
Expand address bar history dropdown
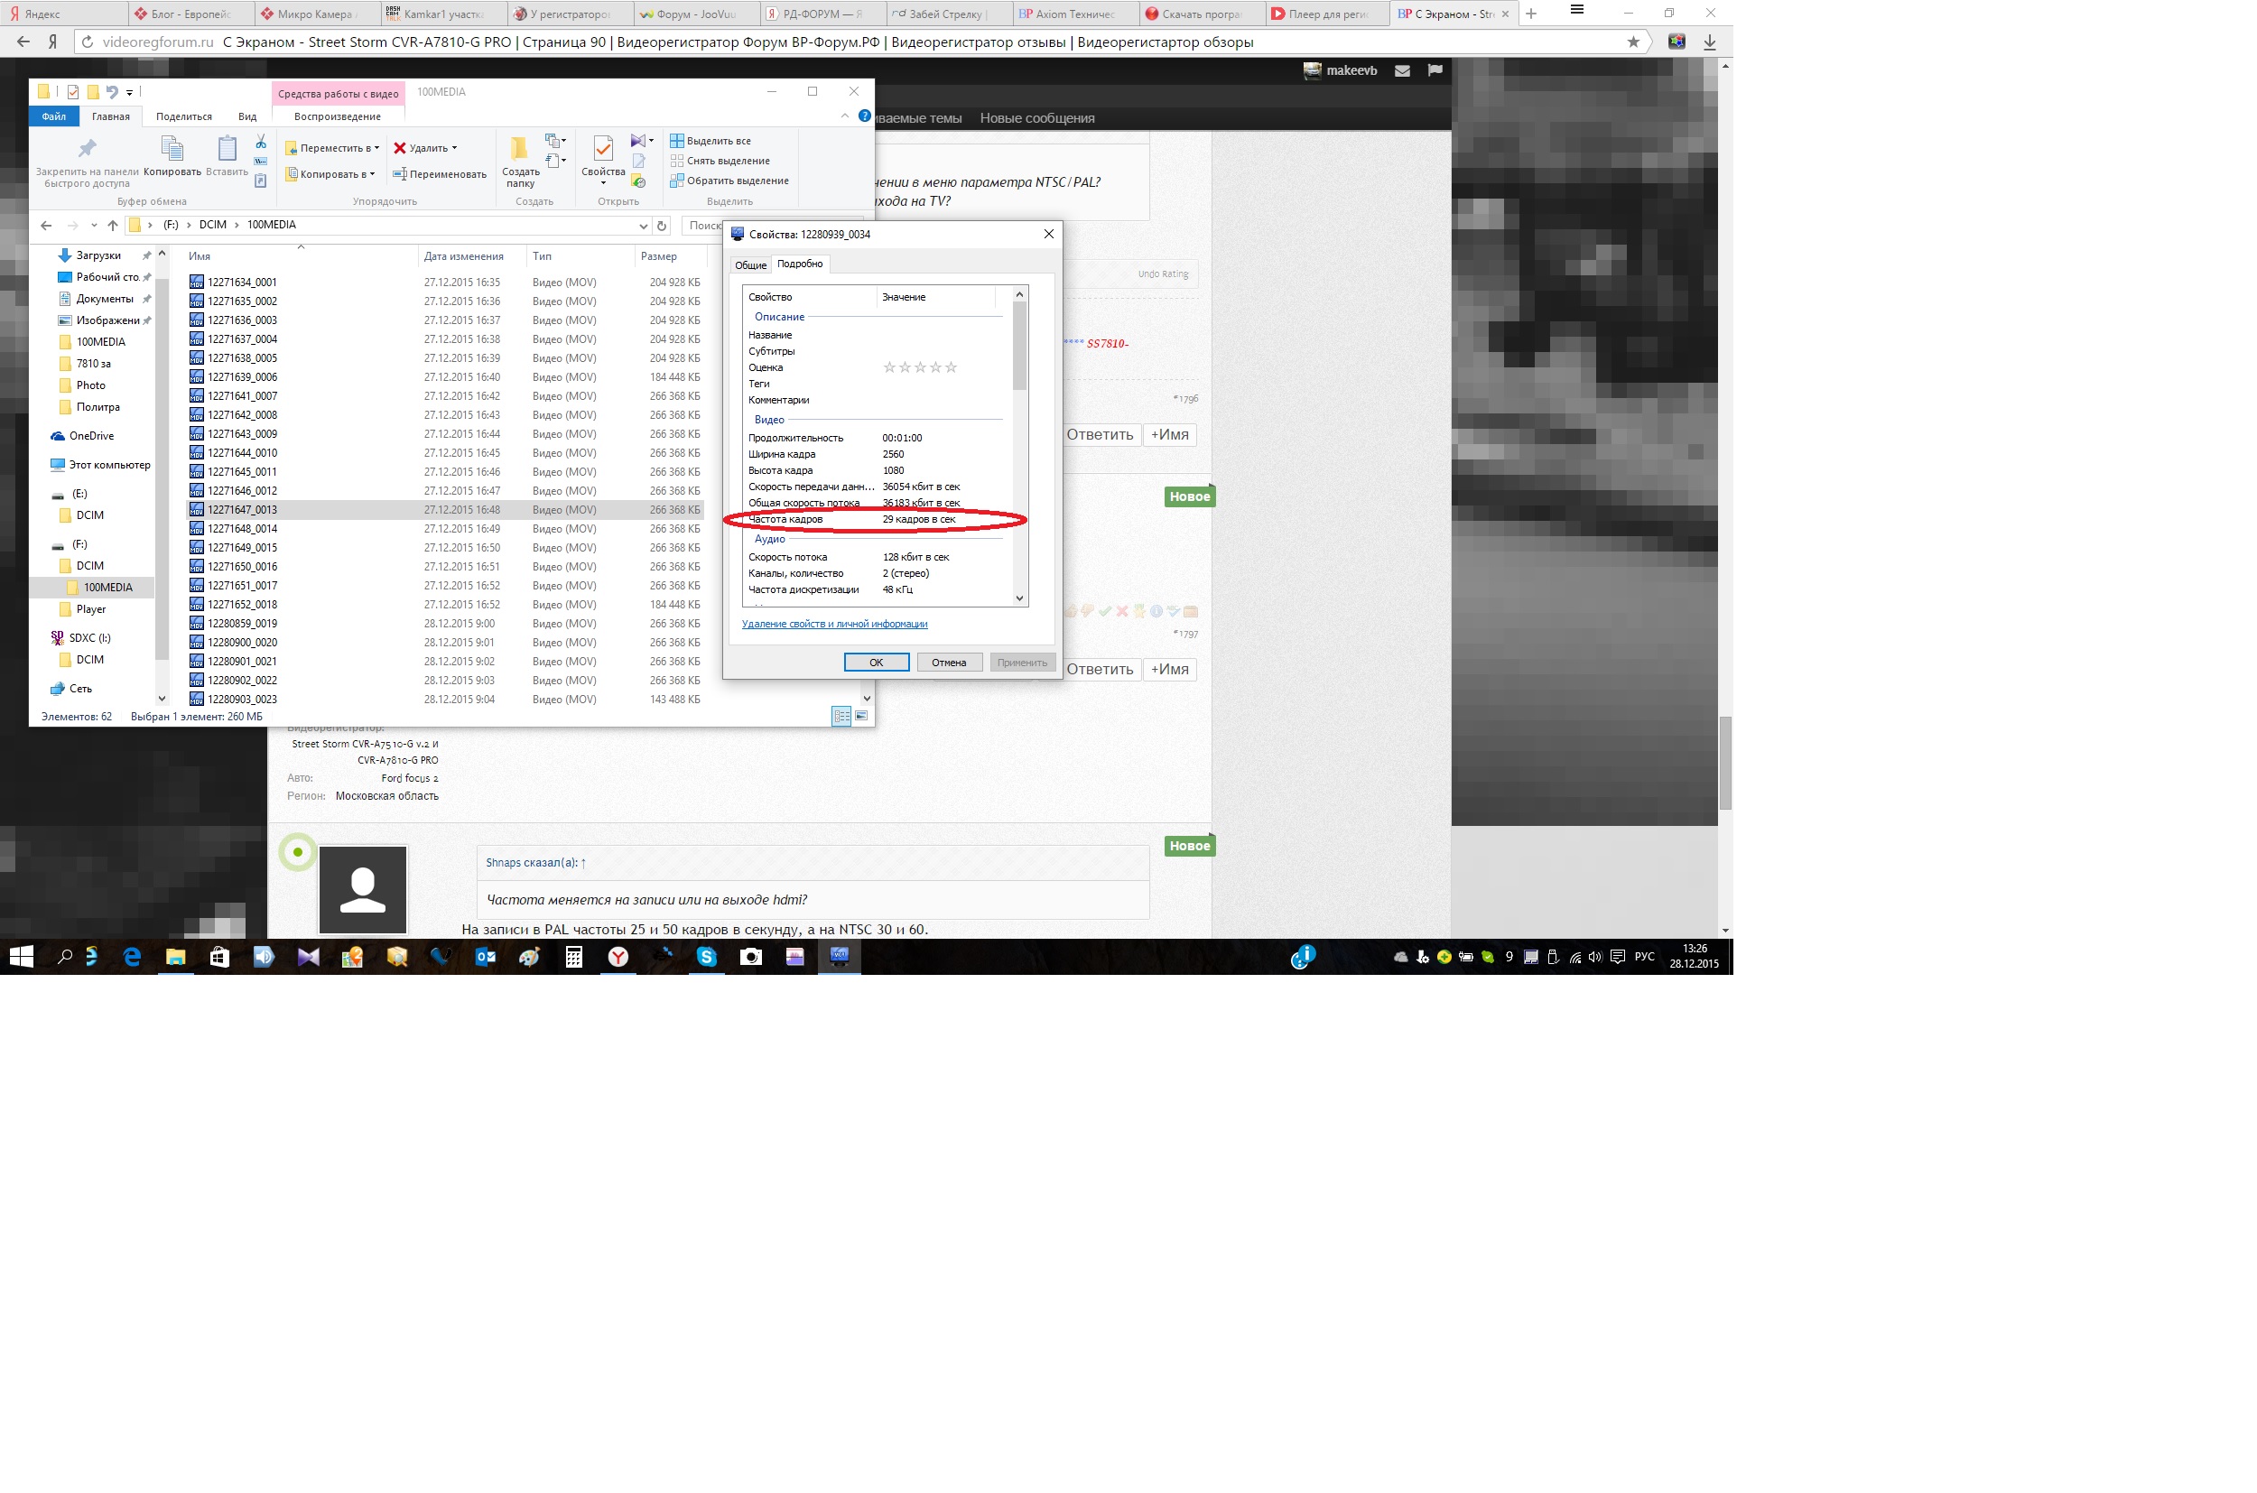coord(643,226)
